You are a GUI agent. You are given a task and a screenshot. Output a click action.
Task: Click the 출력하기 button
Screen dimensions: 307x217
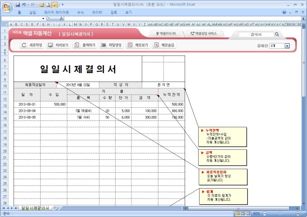pyautogui.click(x=85, y=45)
